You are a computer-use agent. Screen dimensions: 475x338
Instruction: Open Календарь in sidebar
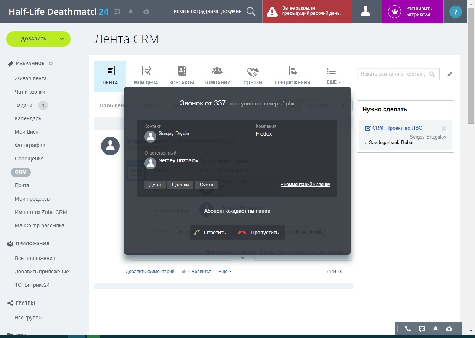[x=28, y=118]
